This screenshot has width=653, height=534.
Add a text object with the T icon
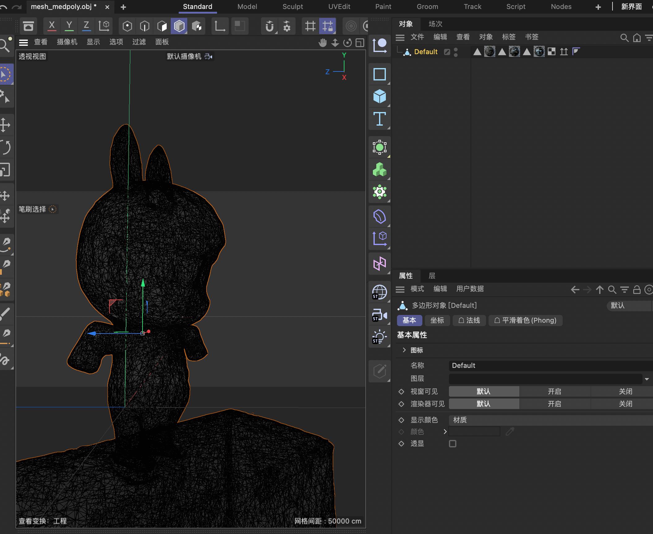coord(380,119)
